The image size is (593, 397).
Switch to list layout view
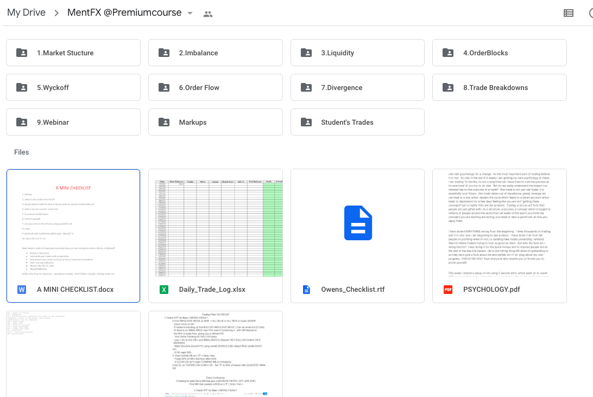(x=569, y=13)
